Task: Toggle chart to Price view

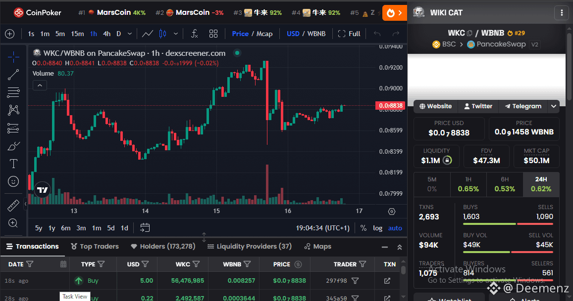Action: [240, 34]
